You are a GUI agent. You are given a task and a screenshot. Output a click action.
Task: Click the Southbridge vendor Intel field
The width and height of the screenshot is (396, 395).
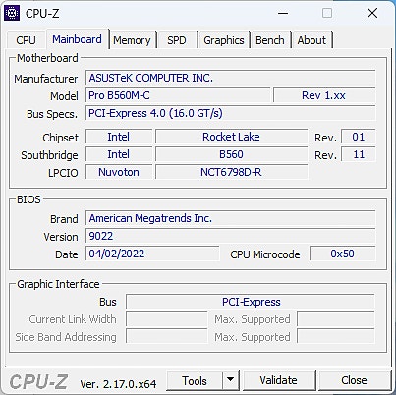pyautogui.click(x=119, y=154)
